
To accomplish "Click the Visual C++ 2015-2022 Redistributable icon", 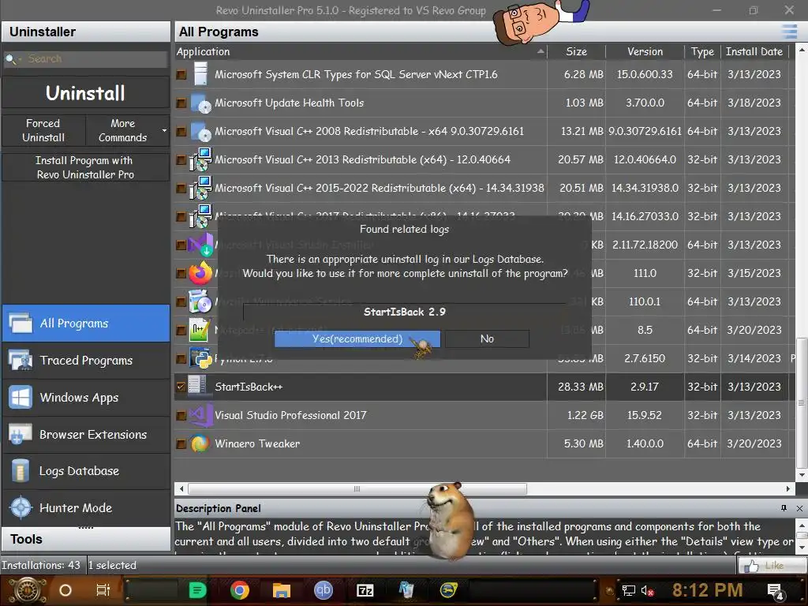I will tap(200, 188).
